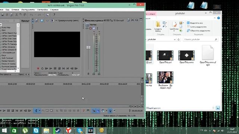Select the Envelope edit tool on timeline toolbar
Viewport: 239px width, 134px height.
pyautogui.click(x=43, y=111)
